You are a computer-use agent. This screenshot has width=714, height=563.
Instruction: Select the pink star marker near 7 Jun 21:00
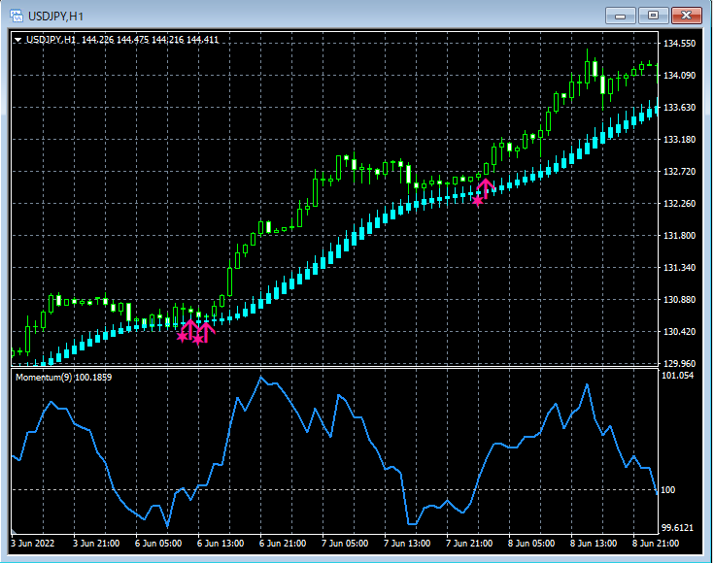[x=477, y=200]
